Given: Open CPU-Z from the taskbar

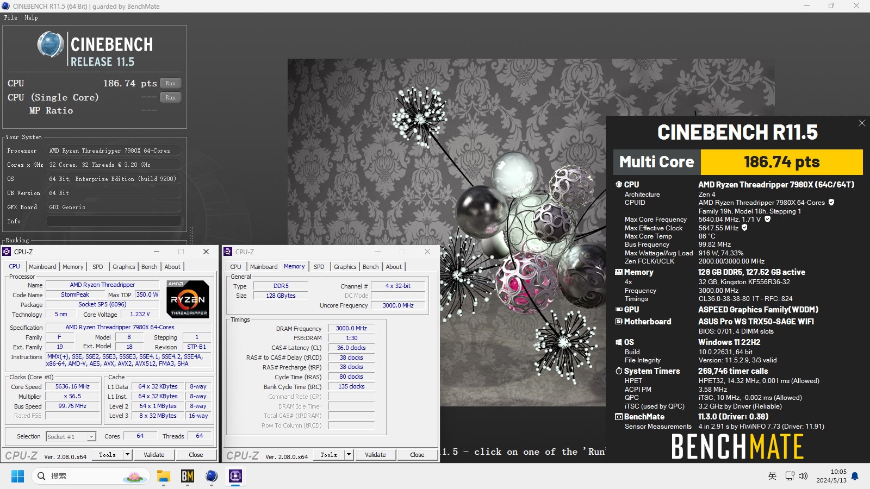Looking at the screenshot, I should point(235,476).
